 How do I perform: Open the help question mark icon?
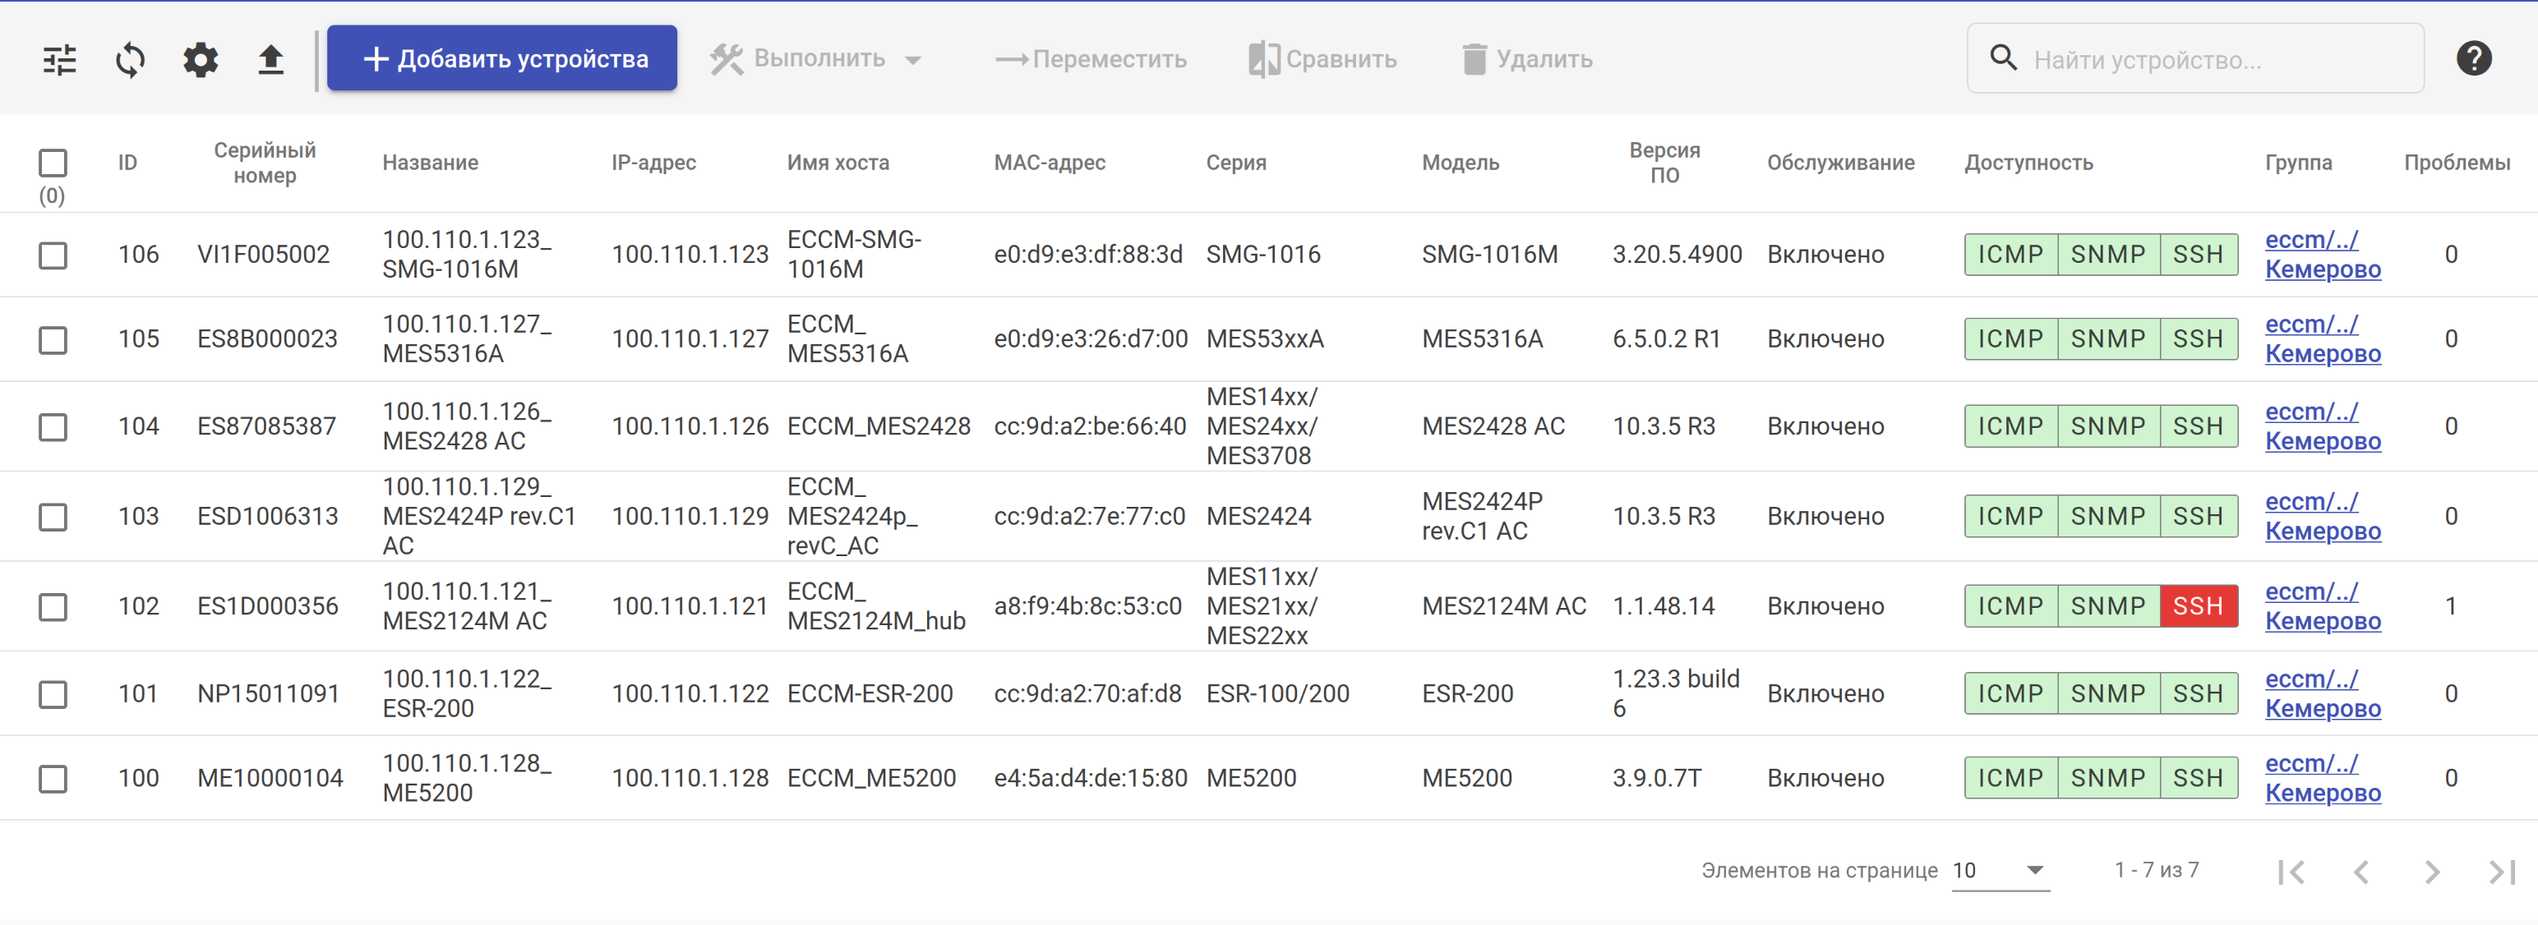[2473, 58]
